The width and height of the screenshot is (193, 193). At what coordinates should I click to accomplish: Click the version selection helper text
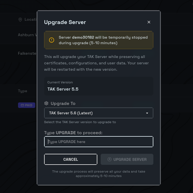(80, 122)
